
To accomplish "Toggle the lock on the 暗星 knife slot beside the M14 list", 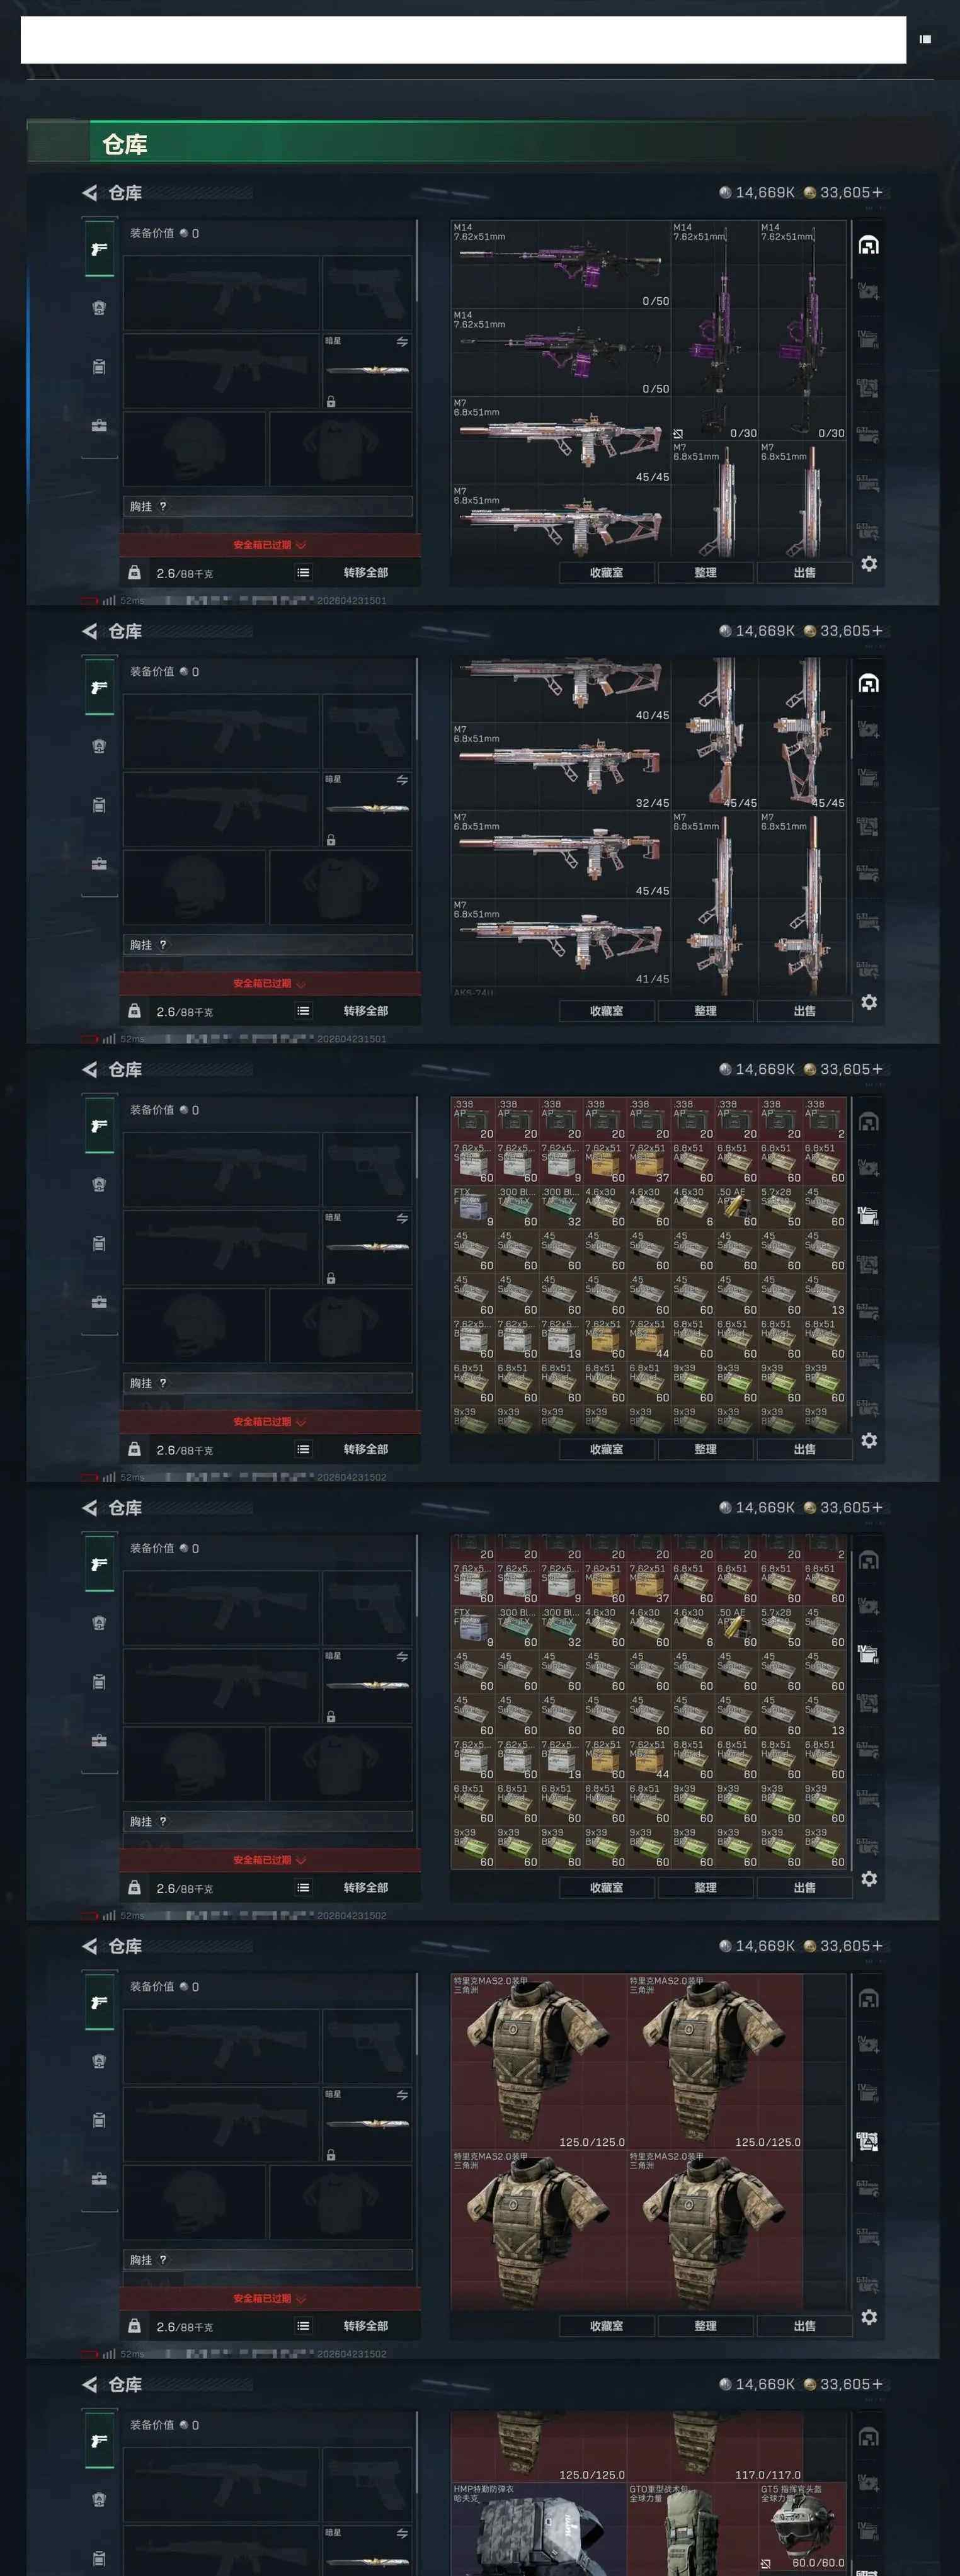I will (x=330, y=402).
